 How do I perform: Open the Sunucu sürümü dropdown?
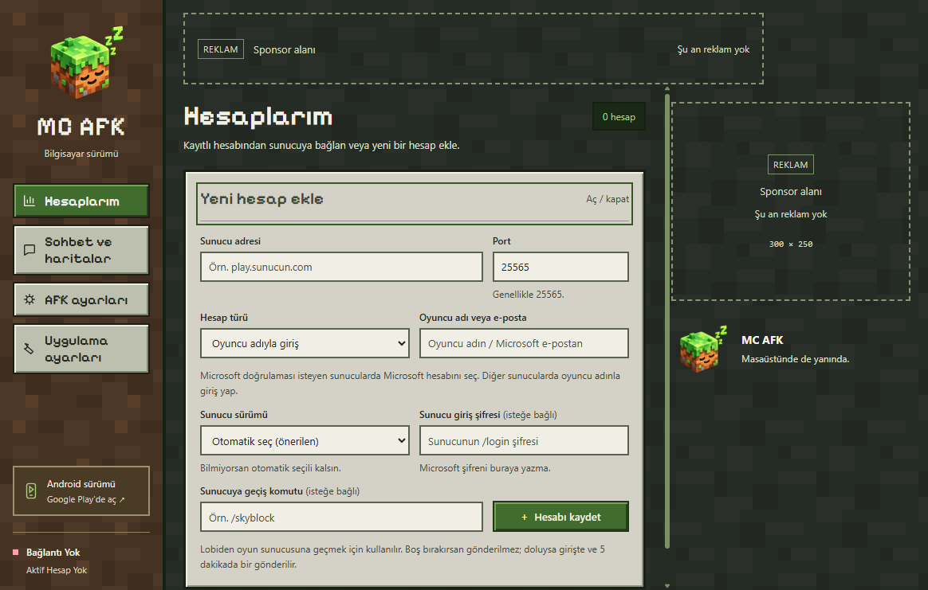(x=305, y=441)
